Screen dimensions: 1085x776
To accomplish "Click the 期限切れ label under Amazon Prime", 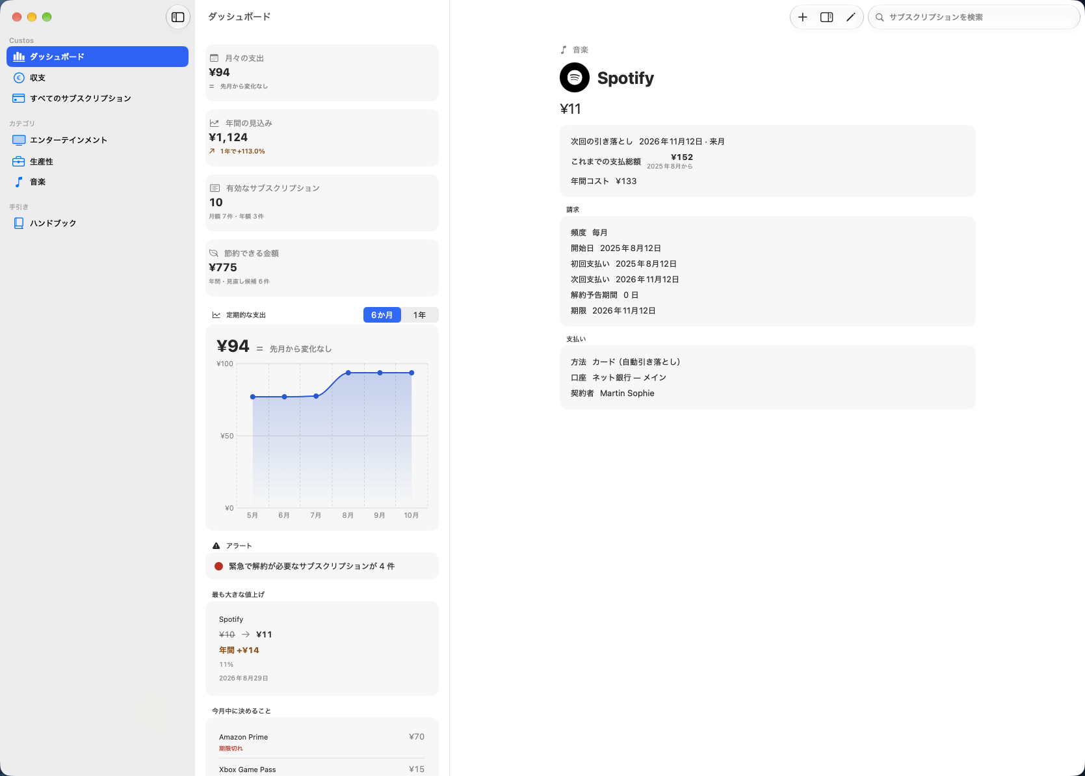I will pyautogui.click(x=231, y=749).
